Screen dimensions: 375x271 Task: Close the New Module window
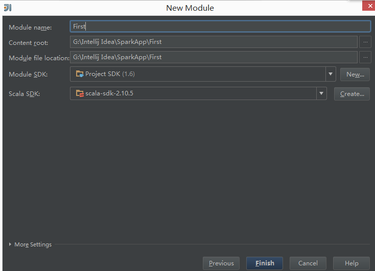tap(369, 6)
